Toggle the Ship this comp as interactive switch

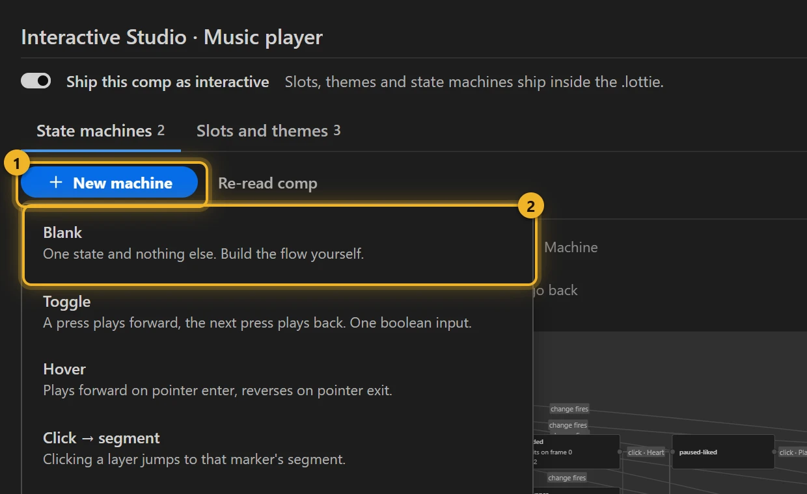click(36, 81)
